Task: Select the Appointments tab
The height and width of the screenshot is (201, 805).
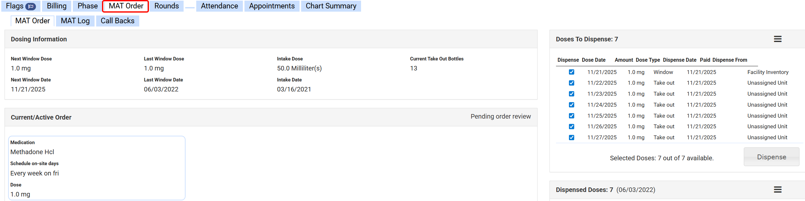Action: pyautogui.click(x=272, y=6)
